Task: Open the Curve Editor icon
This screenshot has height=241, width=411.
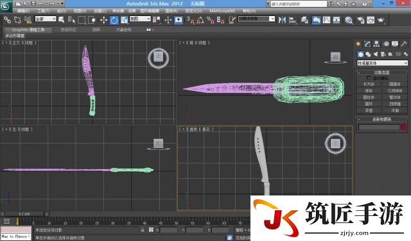Action: (326, 20)
